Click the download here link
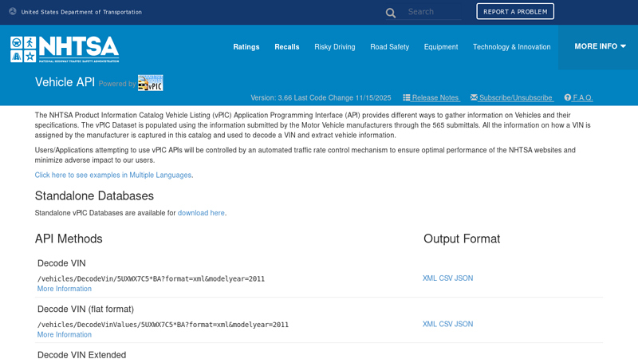This screenshot has height=359, width=638. pyautogui.click(x=201, y=213)
